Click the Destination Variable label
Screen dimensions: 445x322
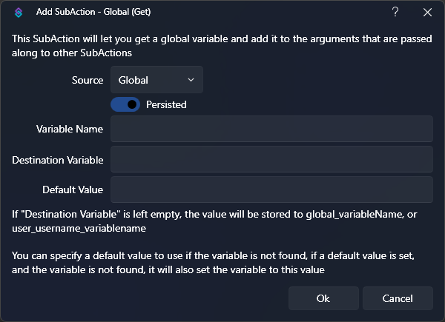coord(57,159)
